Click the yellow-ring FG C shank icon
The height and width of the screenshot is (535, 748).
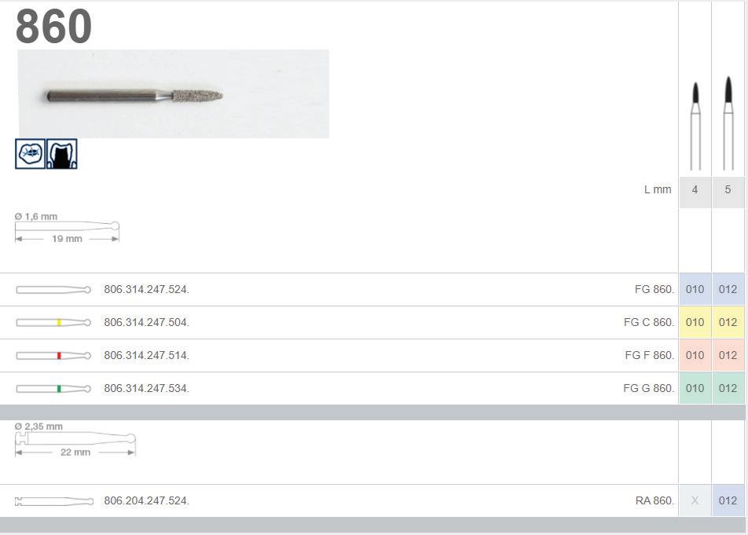tap(53, 323)
